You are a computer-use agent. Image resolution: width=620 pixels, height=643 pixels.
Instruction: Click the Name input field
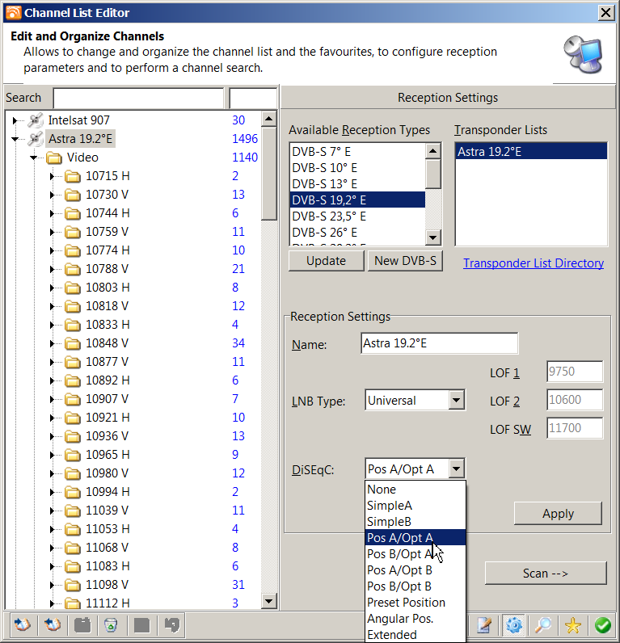439,343
